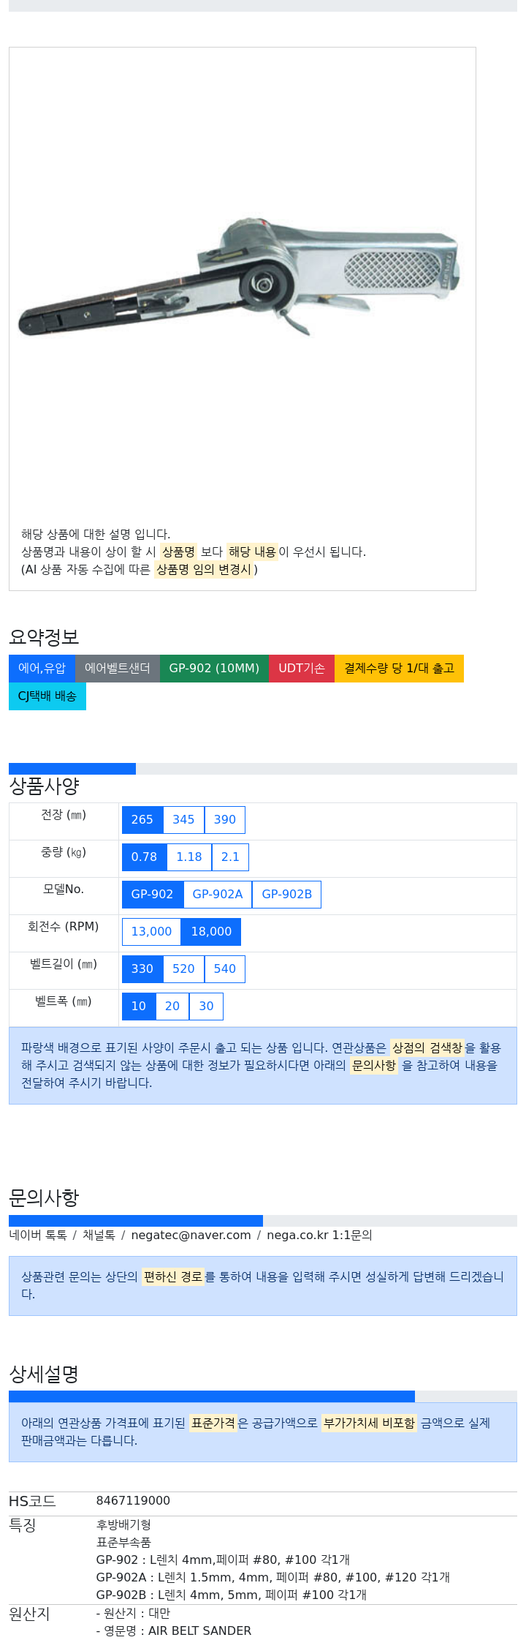This screenshot has height=1640, width=526.
Task: Open the 네이버 톡톡 inquiry link
Action: [38, 1235]
